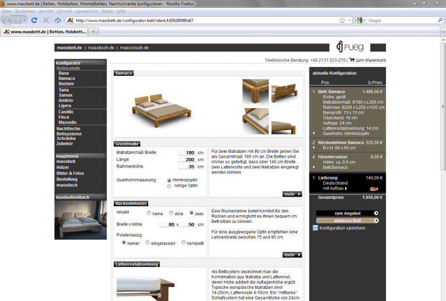This screenshot has width=446, height=301.
Task: Bookmark page with the star icon
Action: (342, 20)
